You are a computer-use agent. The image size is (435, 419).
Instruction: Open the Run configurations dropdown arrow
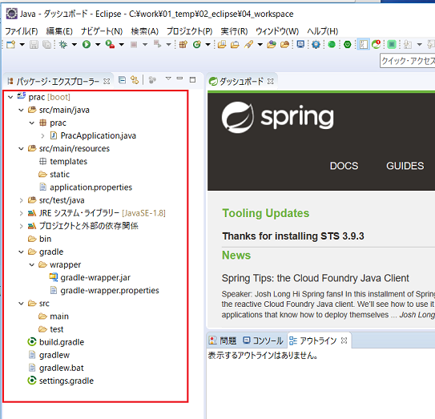click(98, 45)
